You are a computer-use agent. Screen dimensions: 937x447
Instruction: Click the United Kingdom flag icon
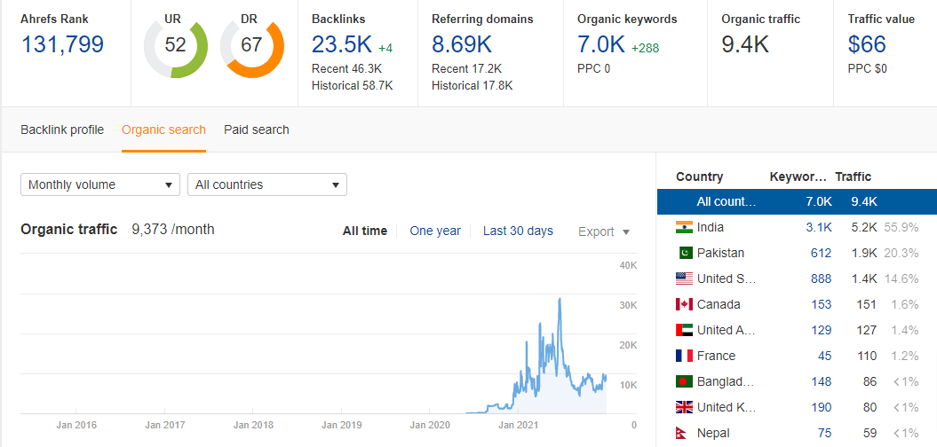coord(684,407)
